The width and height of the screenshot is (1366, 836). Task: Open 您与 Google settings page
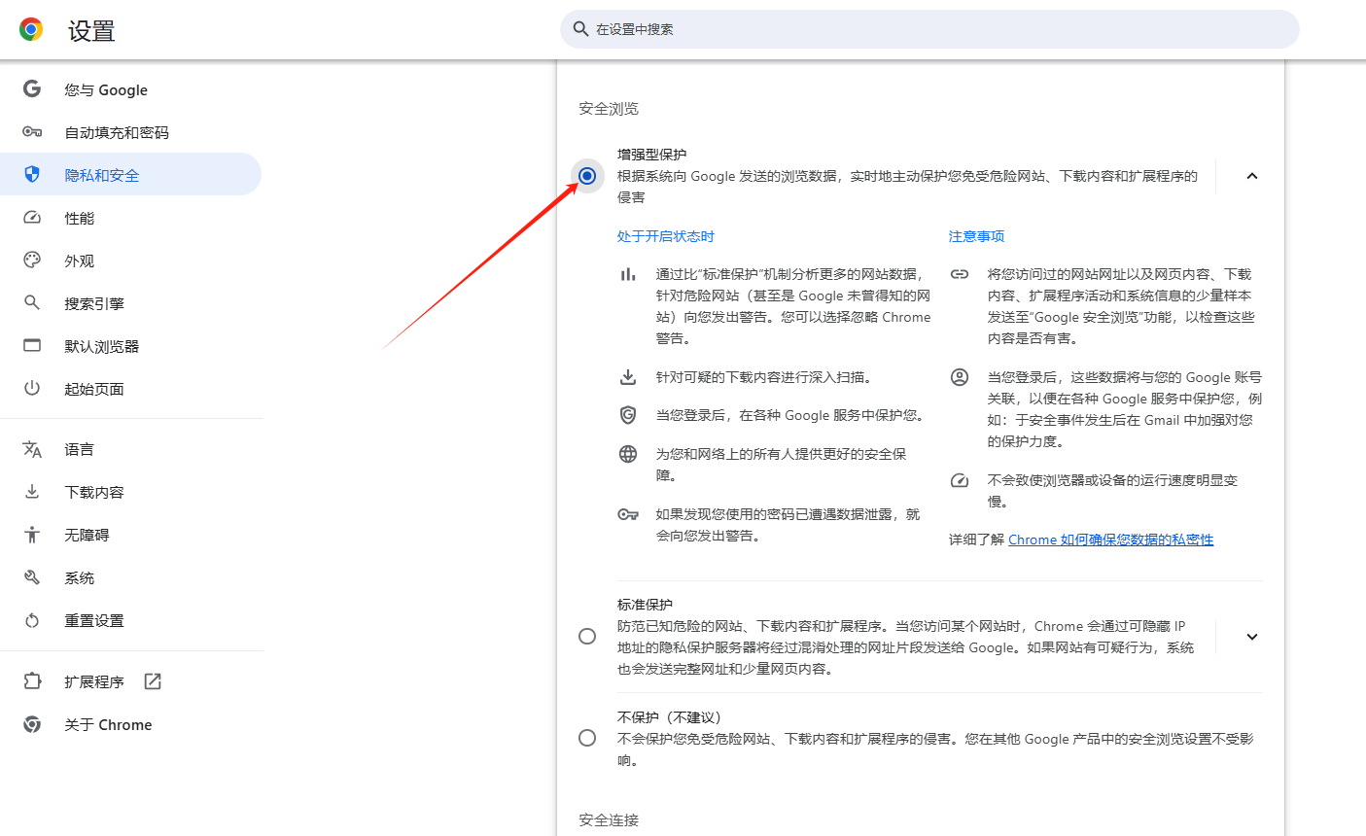click(130, 89)
